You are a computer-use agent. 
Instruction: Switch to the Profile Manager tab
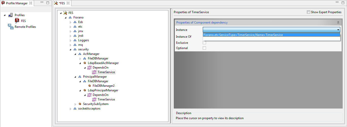point(17,3)
